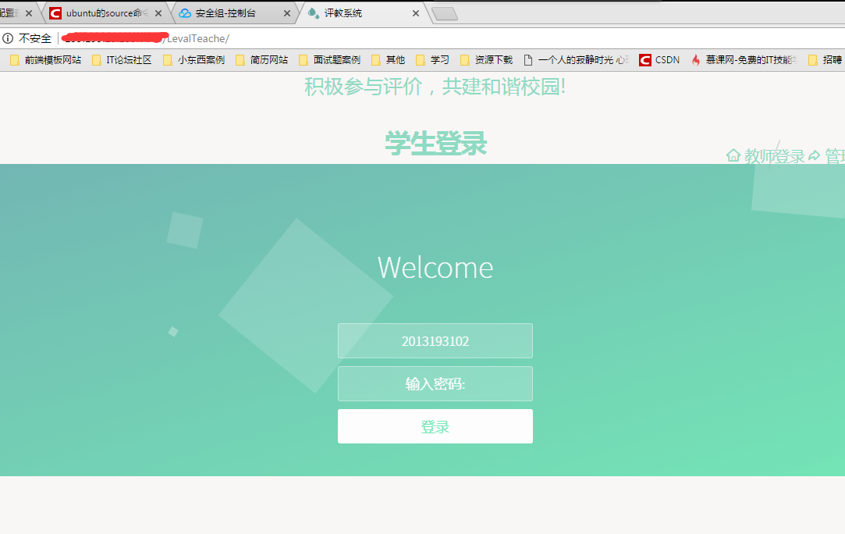Click the page icon of 一个人的寂静时光 bookmark

click(529, 59)
